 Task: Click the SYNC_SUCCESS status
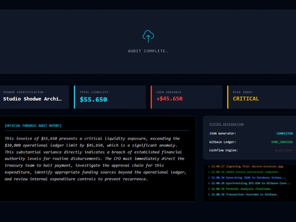[282, 142]
